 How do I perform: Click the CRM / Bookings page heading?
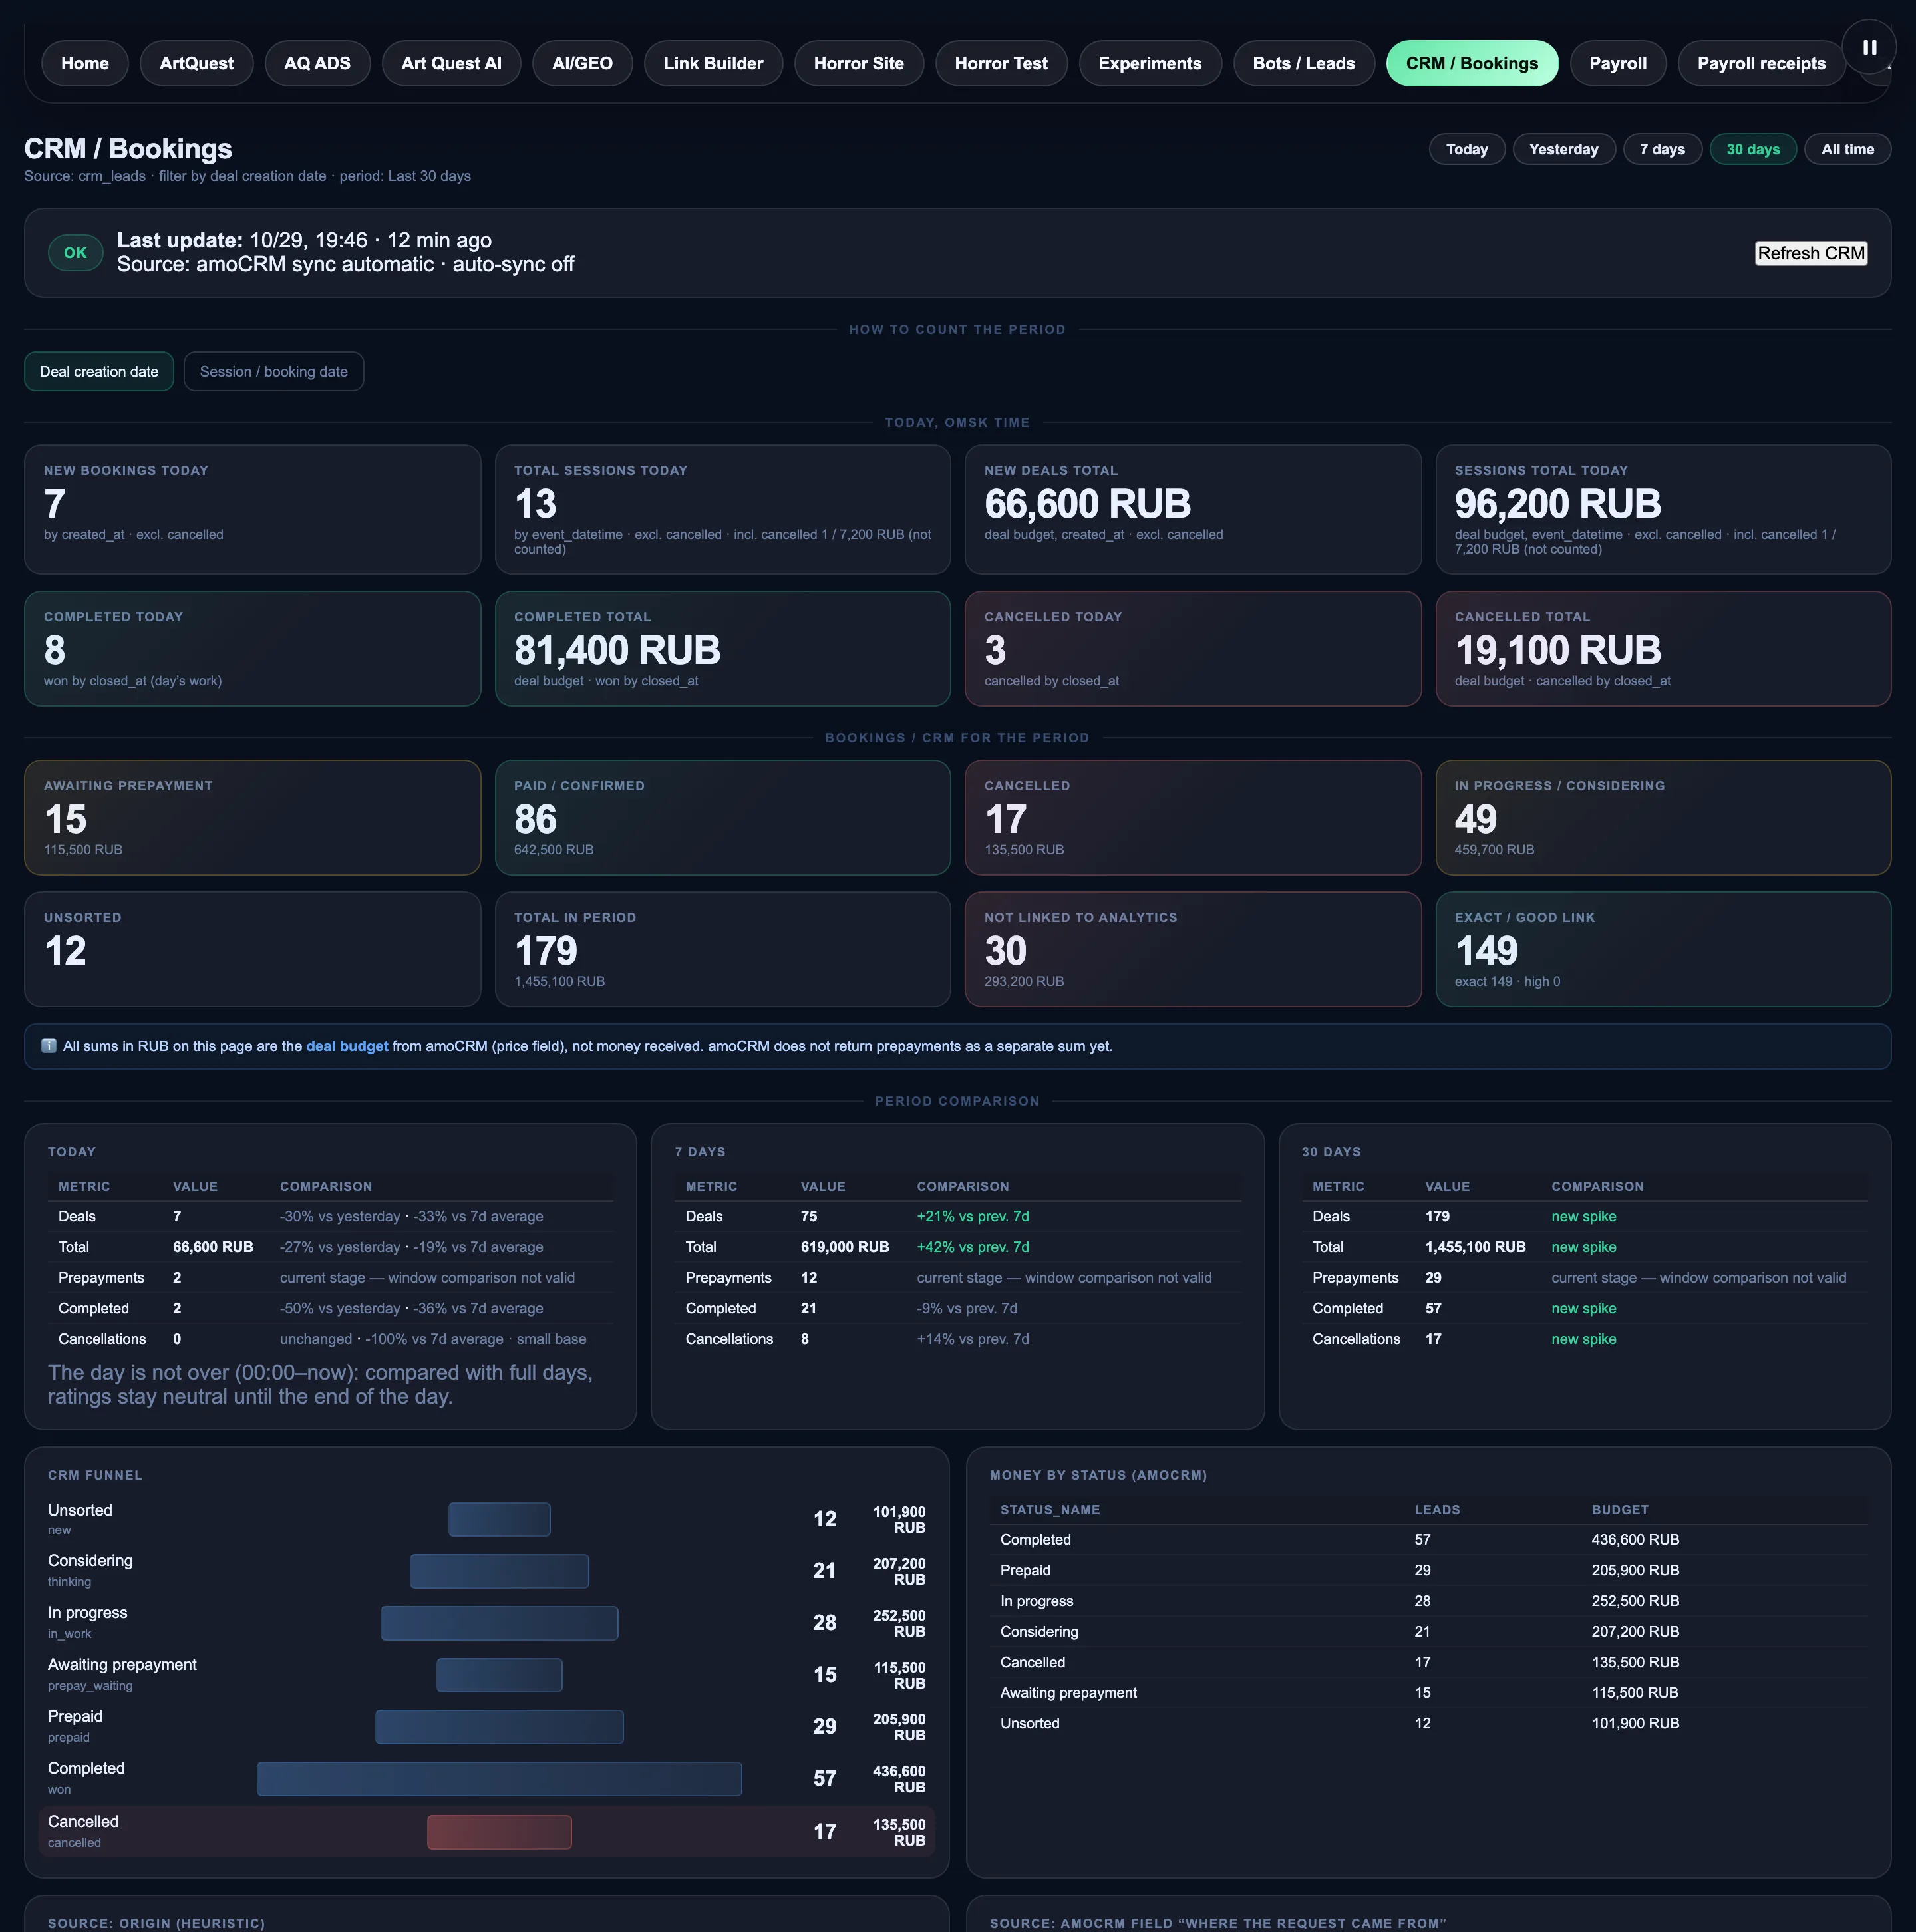(x=128, y=148)
